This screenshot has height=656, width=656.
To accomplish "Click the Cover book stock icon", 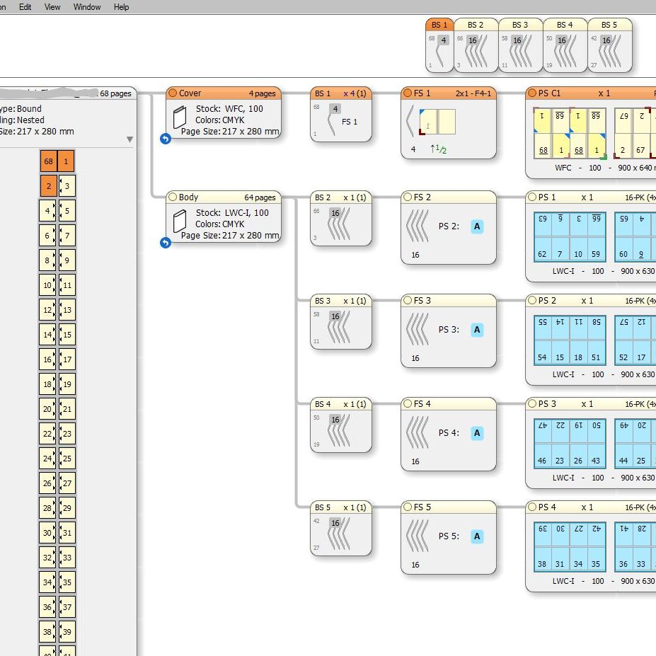I will point(180,117).
